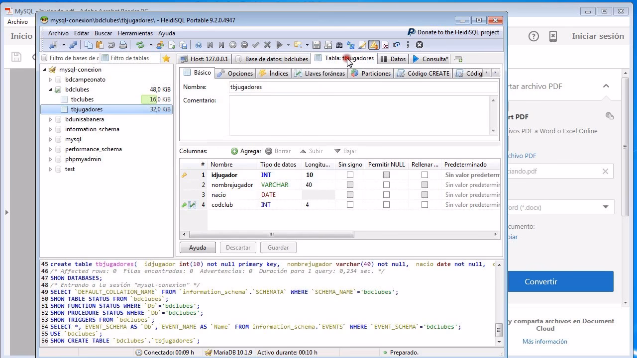The height and width of the screenshot is (358, 637).
Task: Click the Post checkmark icon
Action: [256, 45]
